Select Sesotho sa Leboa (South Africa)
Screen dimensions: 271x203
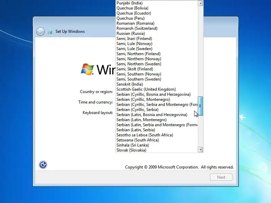click(157, 135)
